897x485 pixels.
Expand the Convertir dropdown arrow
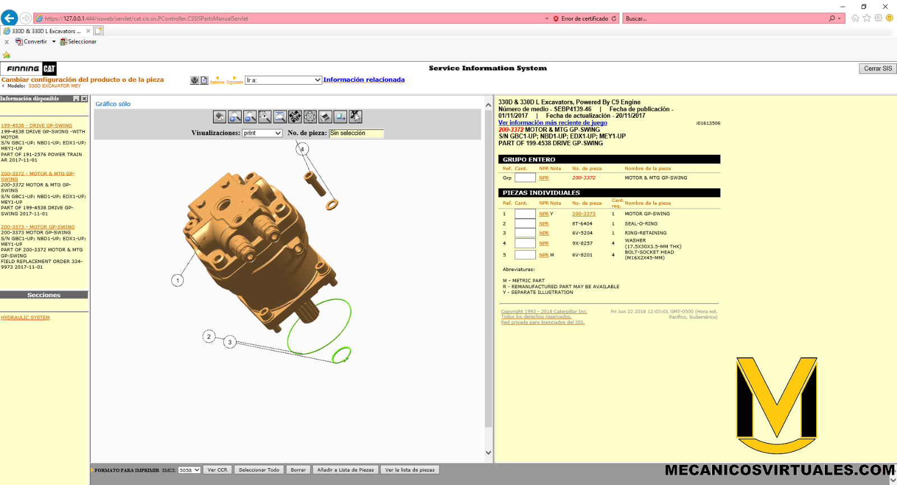(54, 41)
